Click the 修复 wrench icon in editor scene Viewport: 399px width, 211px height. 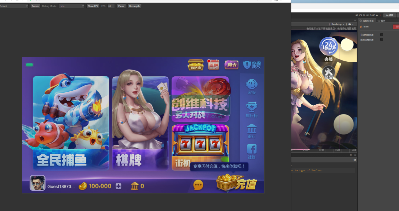pyautogui.click(x=329, y=73)
